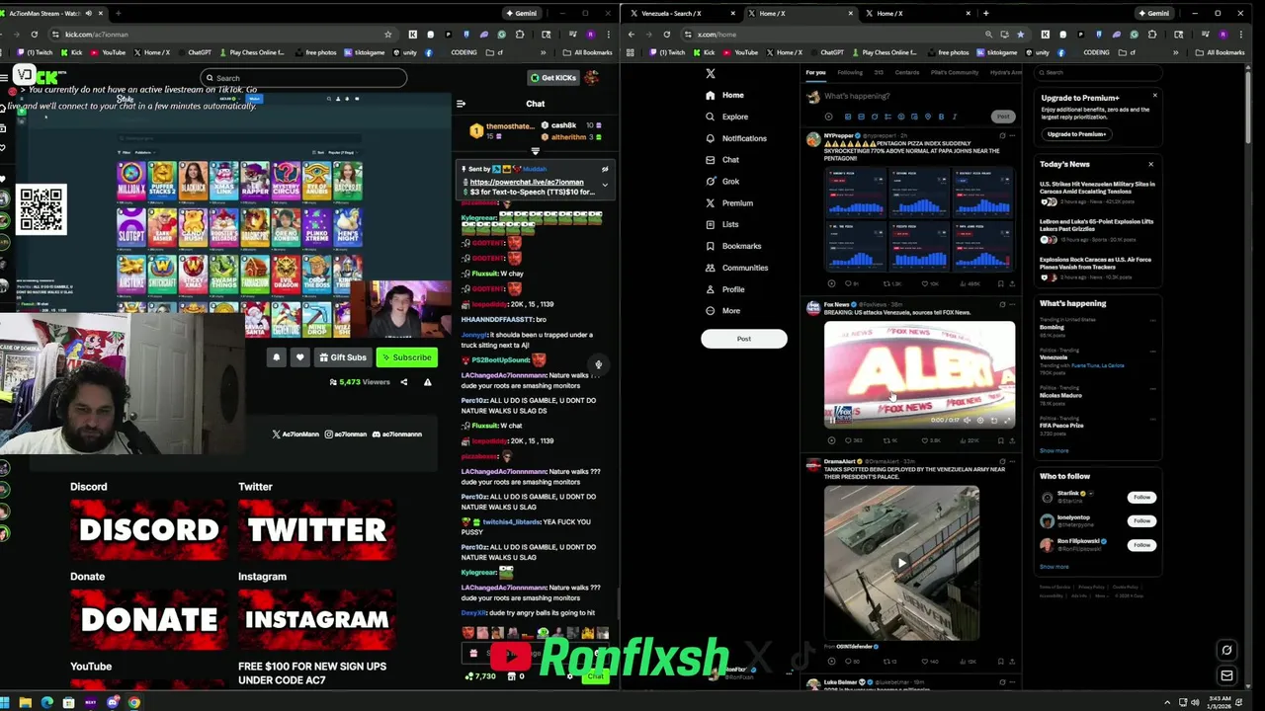
Task: Follow the Ron Filipkowski account
Action: pyautogui.click(x=1141, y=545)
